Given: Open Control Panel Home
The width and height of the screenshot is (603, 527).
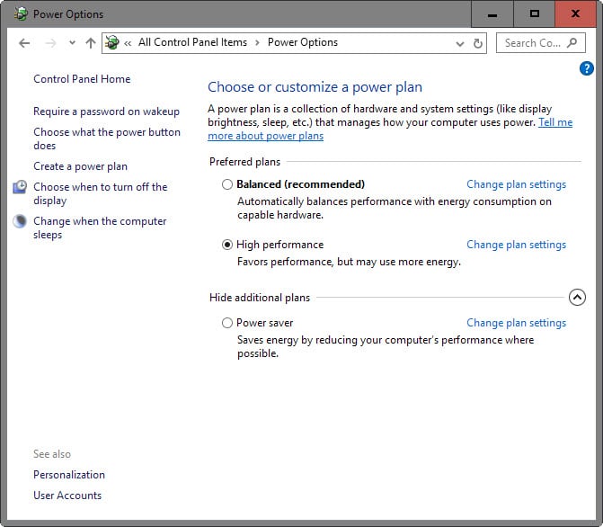Looking at the screenshot, I should [82, 79].
